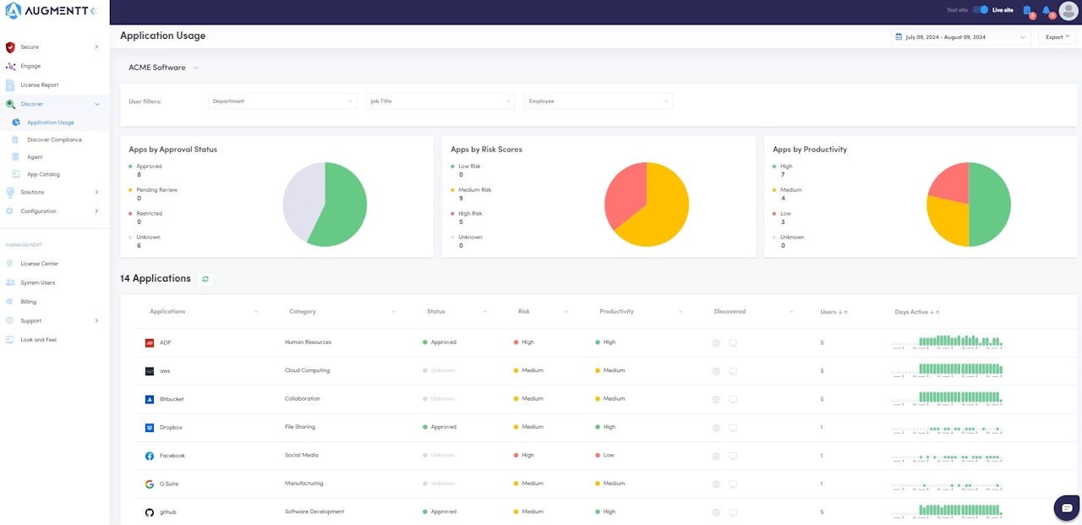Open the clipboard tasks icon in header
Image resolution: width=1082 pixels, height=525 pixels.
[x=1027, y=11]
